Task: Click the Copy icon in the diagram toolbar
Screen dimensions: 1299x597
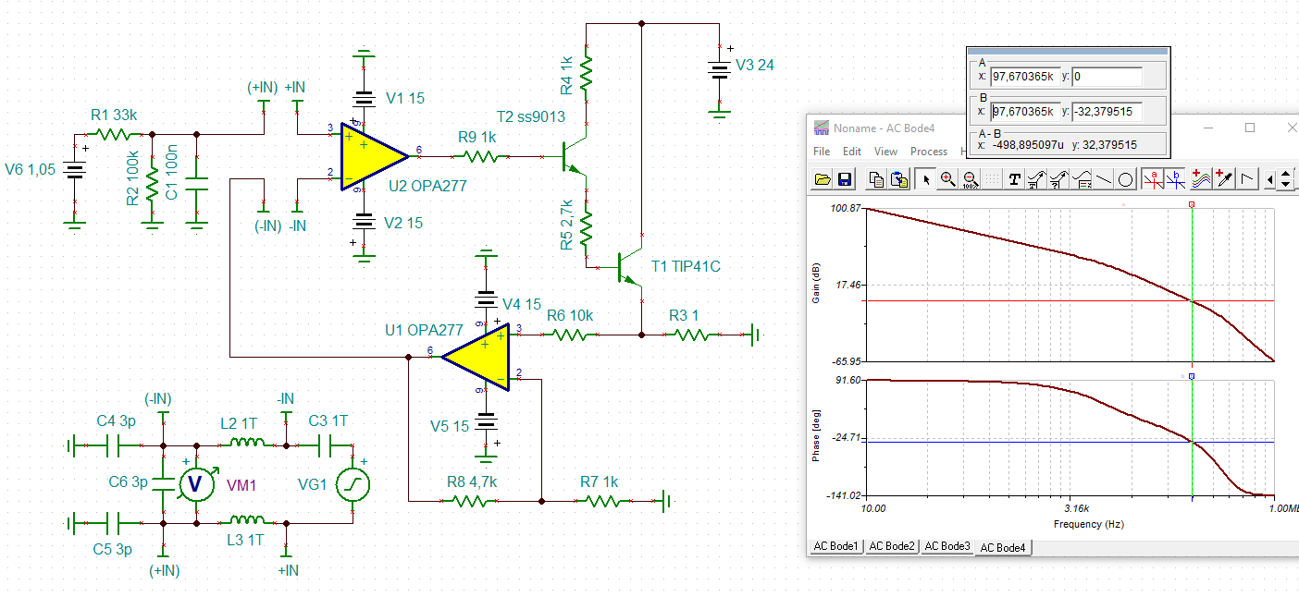Action: 877,179
